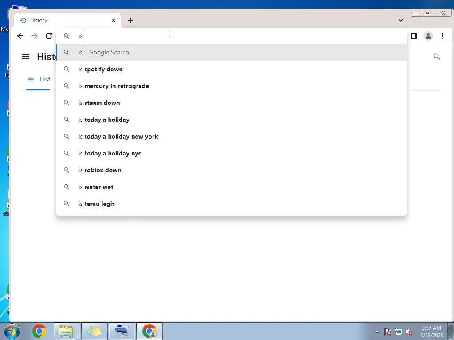Open Windows Explorer taskbar icon
The image size is (454, 340).
(x=66, y=331)
